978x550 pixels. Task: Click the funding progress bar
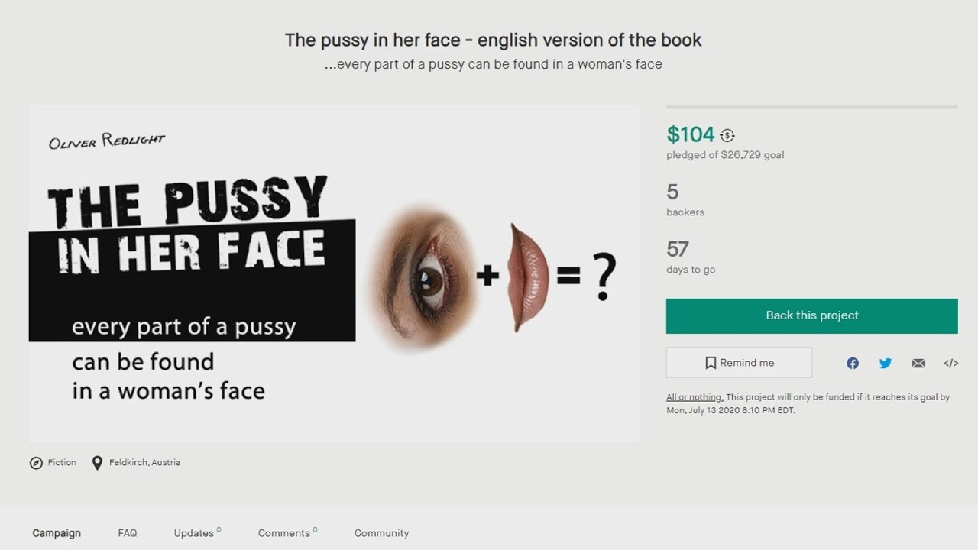point(812,107)
